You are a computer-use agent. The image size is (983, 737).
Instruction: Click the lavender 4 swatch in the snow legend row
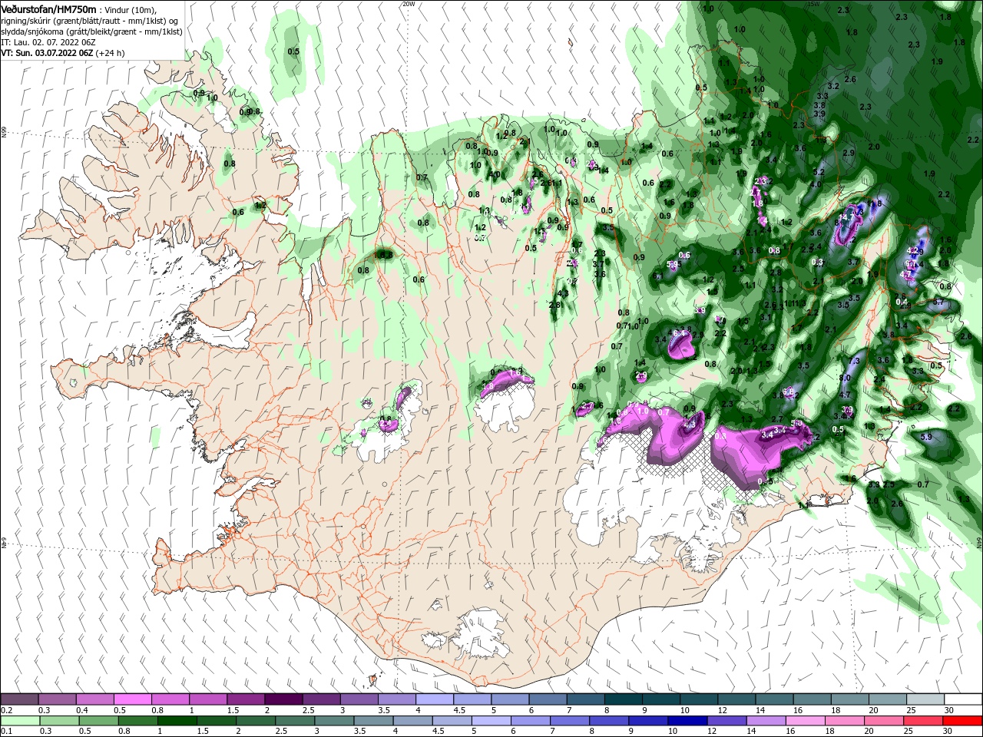click(435, 699)
